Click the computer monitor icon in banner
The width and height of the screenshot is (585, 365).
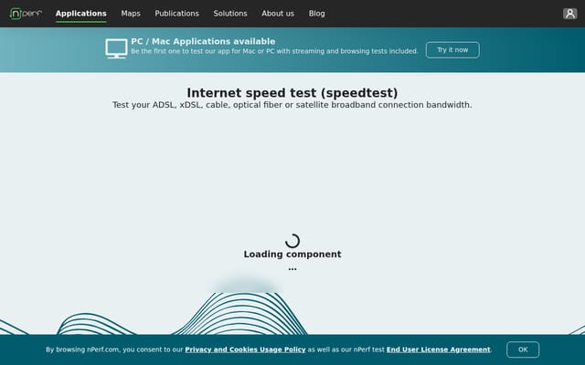[x=116, y=48]
